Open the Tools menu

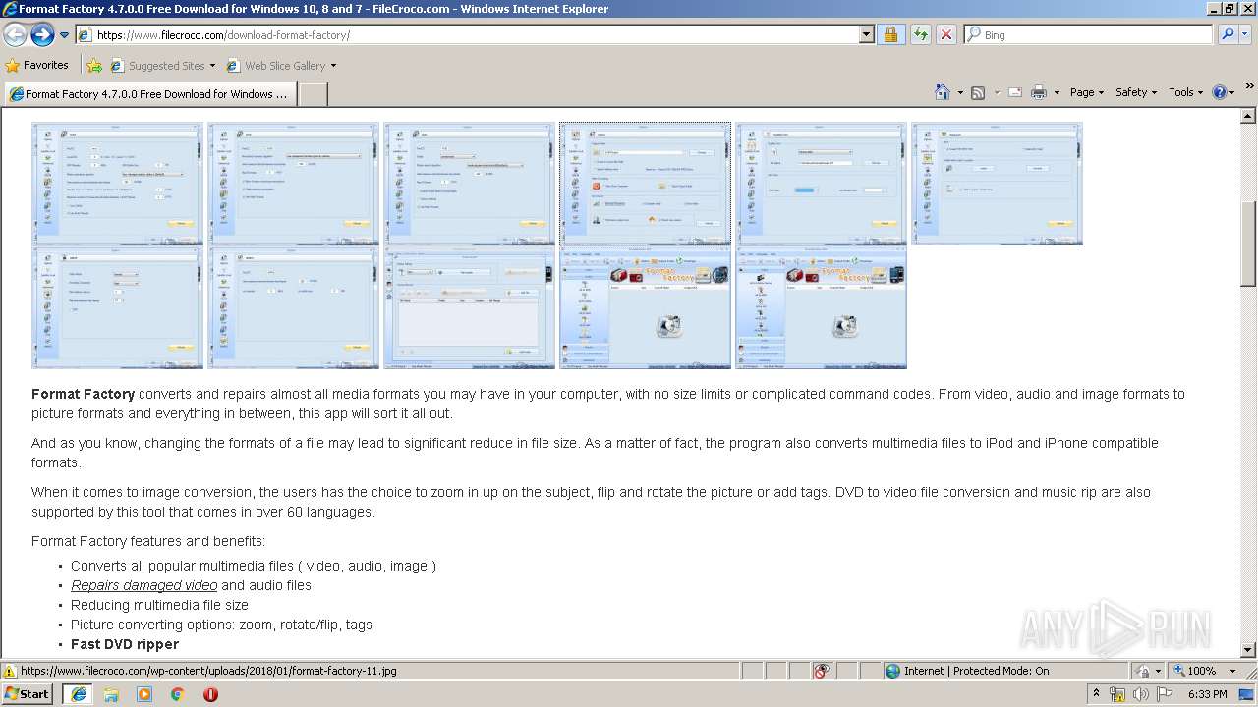pos(1186,92)
